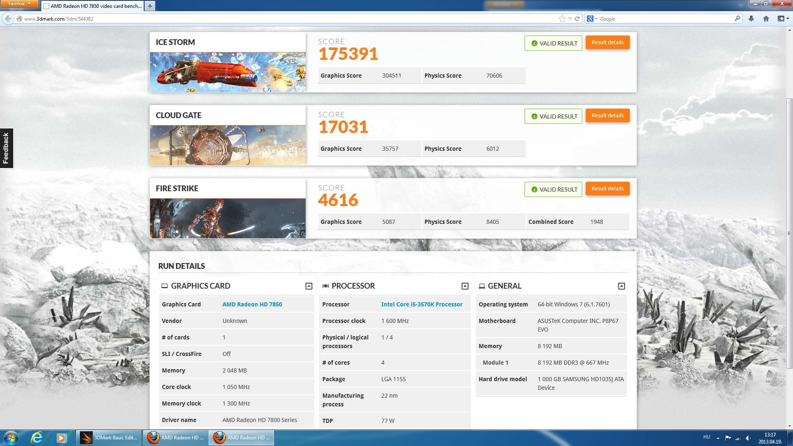This screenshot has width=793, height=446.
Task: Click the General computer icon
Action: coord(482,286)
